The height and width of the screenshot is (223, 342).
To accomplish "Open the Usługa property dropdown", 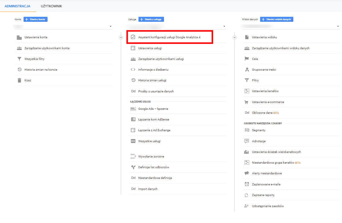I will (x=177, y=27).
